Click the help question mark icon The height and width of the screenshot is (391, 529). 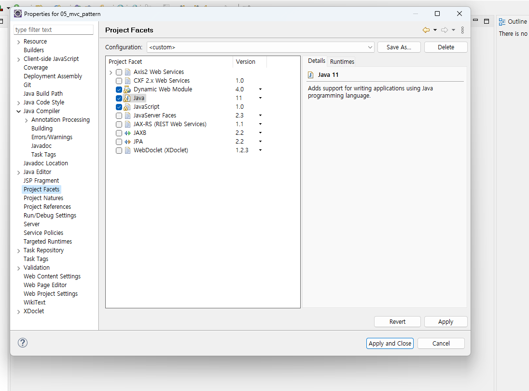23,343
